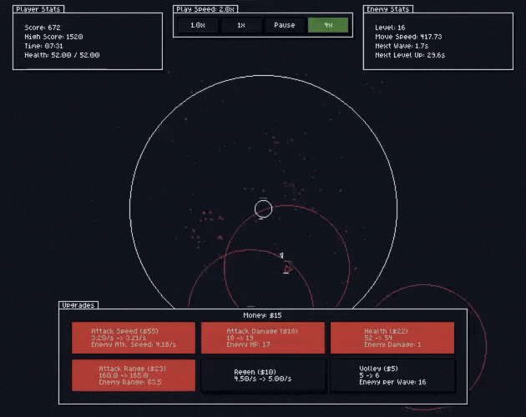Click the High Score: 1520 text
The height and width of the screenshot is (417, 526).
tap(53, 37)
